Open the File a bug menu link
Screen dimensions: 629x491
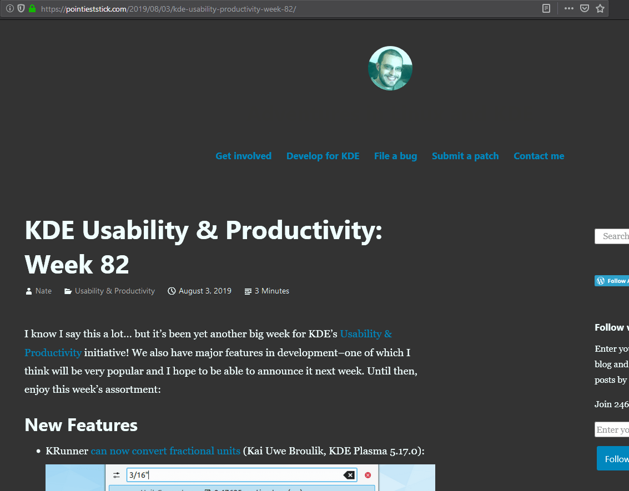tap(395, 156)
